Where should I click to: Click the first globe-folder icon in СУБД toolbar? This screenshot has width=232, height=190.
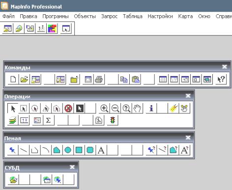[13, 180]
